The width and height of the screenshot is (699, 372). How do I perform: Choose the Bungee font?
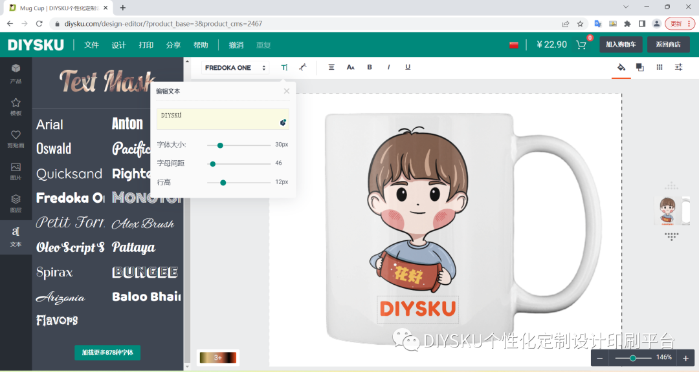pos(145,272)
